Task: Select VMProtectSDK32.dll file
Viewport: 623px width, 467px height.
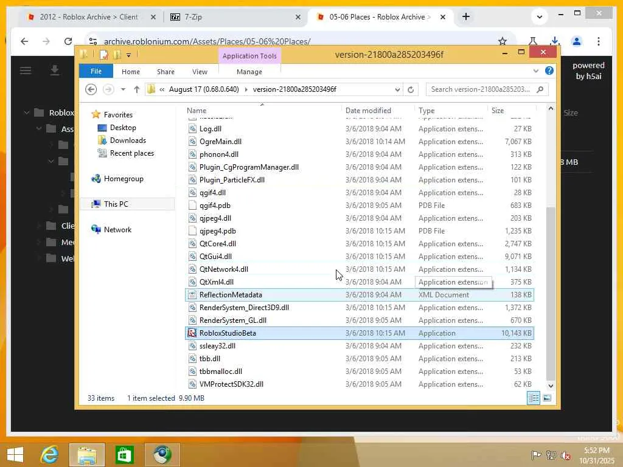Action: tap(359, 384)
